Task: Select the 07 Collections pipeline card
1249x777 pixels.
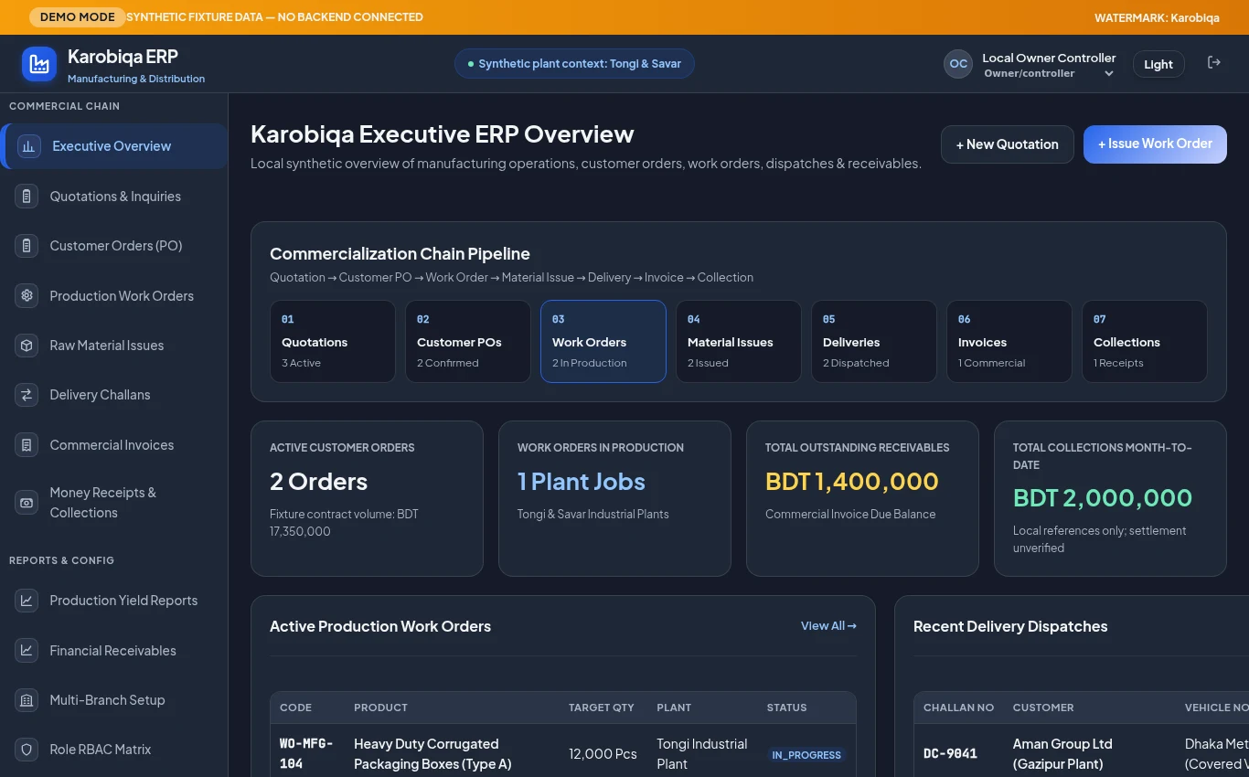Action: pyautogui.click(x=1145, y=341)
